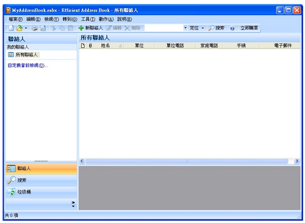Screen dimensions: 305x223
Task: Click the horizontal scrollbar right arrow
Action: click(296, 161)
